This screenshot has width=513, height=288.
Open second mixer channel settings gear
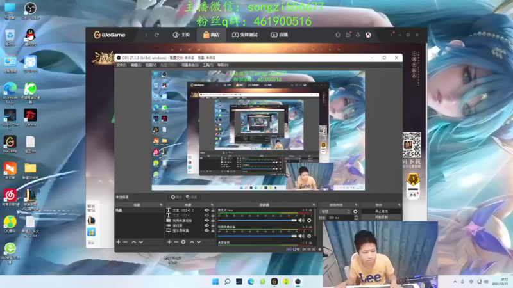point(309,236)
